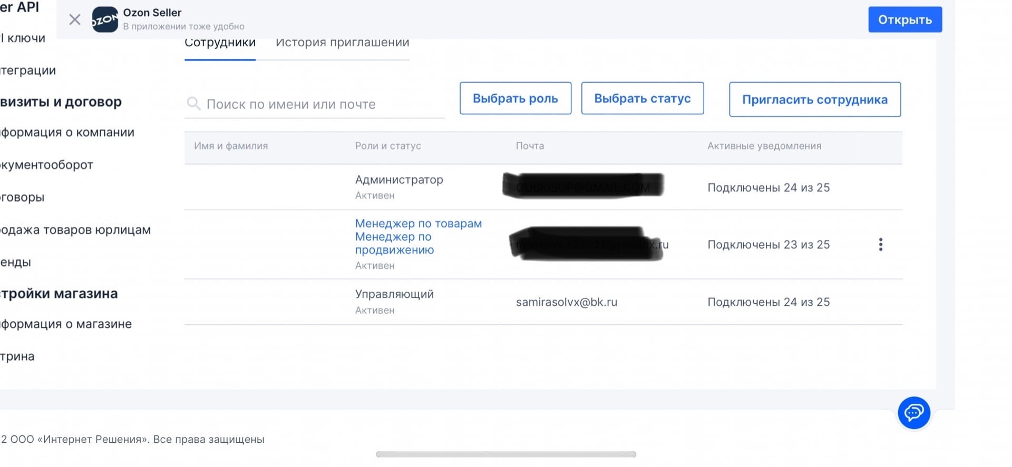
Task: Open Информация о компании in sidebar
Action: 67,133
